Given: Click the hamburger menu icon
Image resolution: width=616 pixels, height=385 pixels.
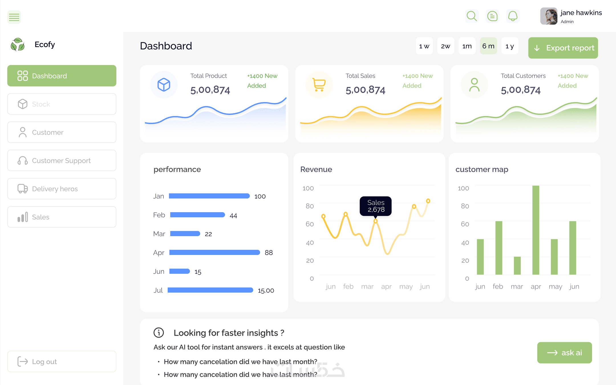Looking at the screenshot, I should click(x=14, y=17).
